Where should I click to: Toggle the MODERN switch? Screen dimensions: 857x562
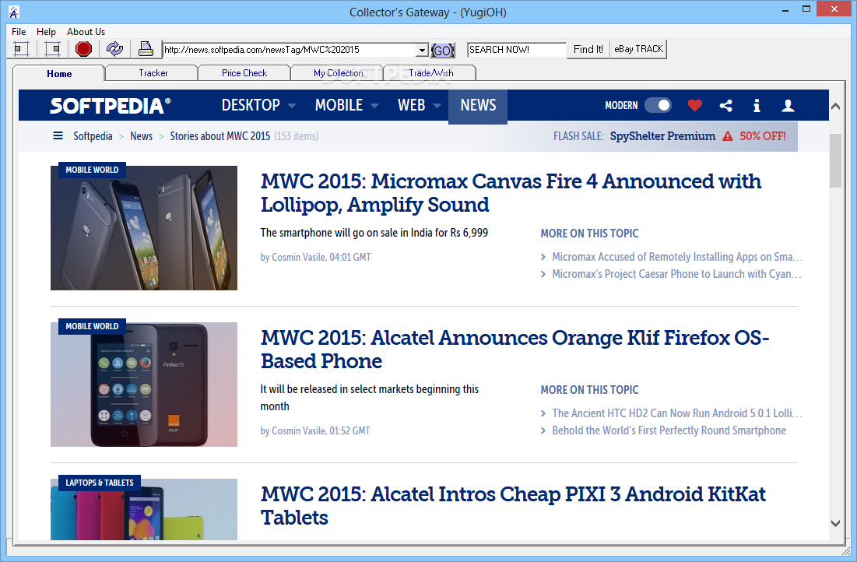658,105
